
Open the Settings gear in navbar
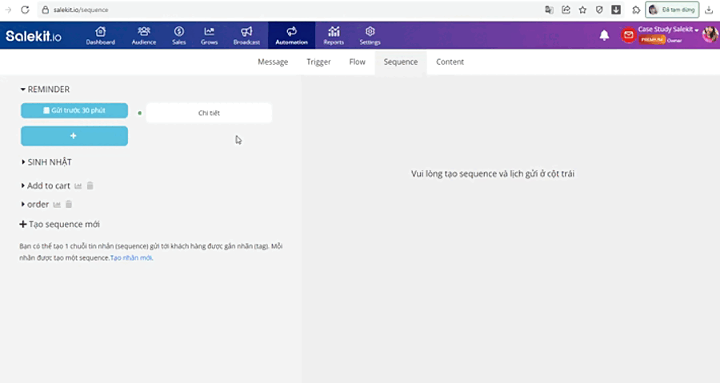[x=370, y=36]
